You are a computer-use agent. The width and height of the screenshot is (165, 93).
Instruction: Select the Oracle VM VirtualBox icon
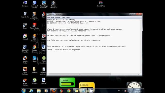click(x=25, y=49)
